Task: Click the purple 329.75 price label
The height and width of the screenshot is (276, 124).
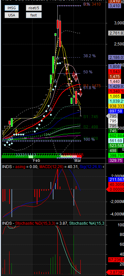Action: click(x=116, y=161)
